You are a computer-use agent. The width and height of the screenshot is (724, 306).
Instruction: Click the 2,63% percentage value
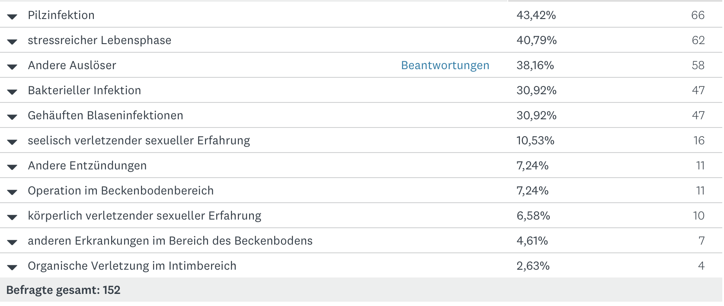pyautogui.click(x=533, y=266)
